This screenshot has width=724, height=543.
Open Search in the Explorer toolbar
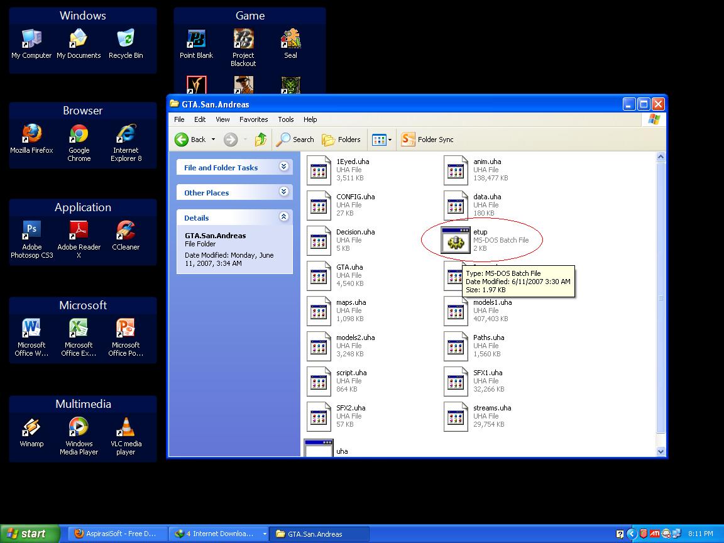click(x=295, y=140)
